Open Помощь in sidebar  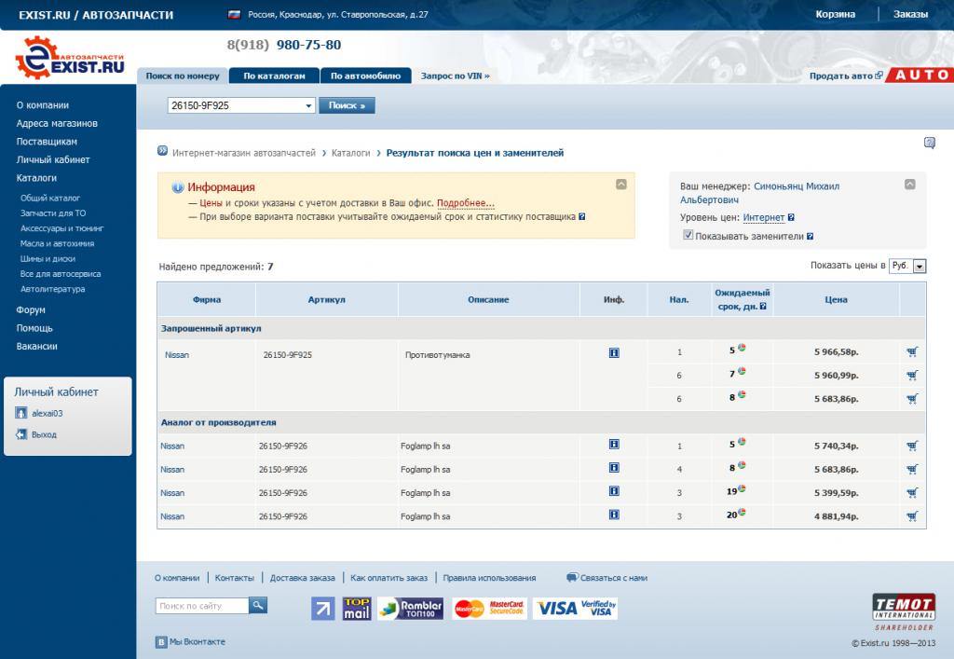coord(34,328)
